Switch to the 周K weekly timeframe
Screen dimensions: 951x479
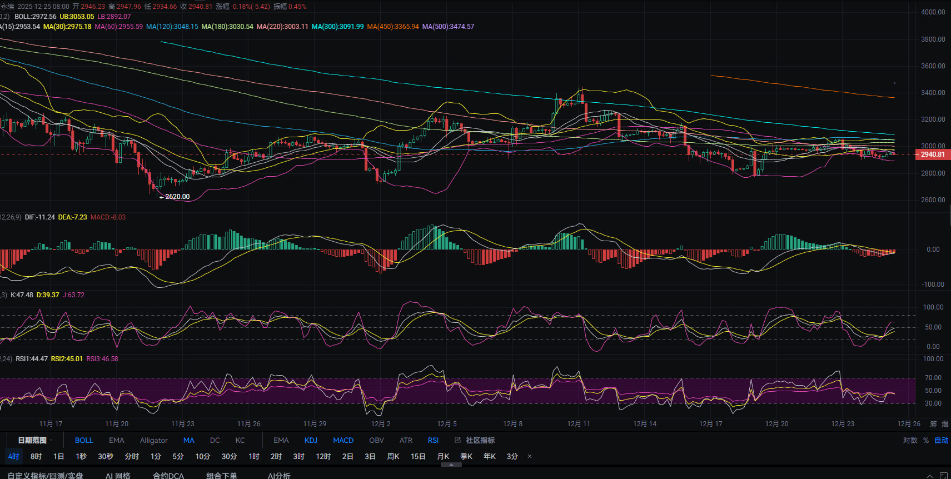393,456
